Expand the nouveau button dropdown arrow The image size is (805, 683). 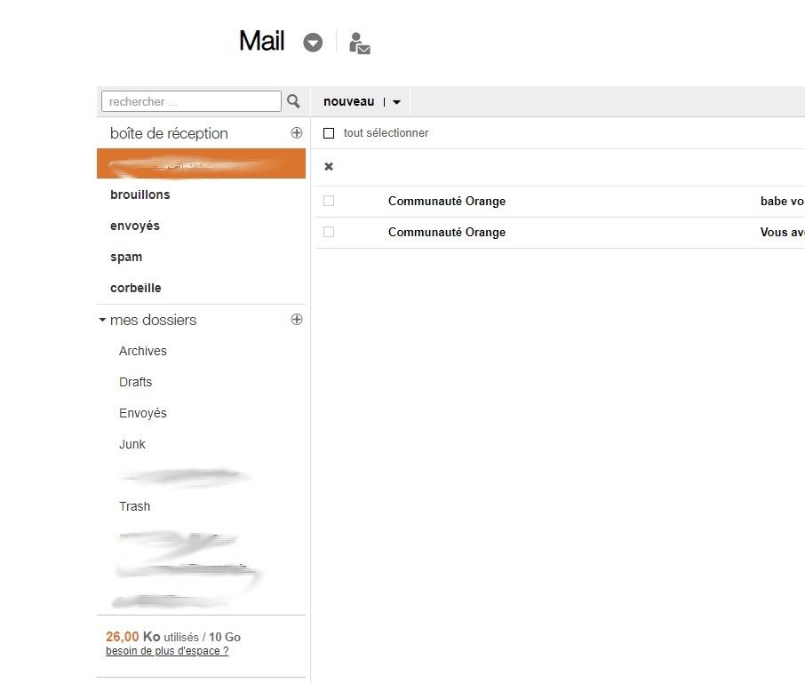tap(396, 101)
